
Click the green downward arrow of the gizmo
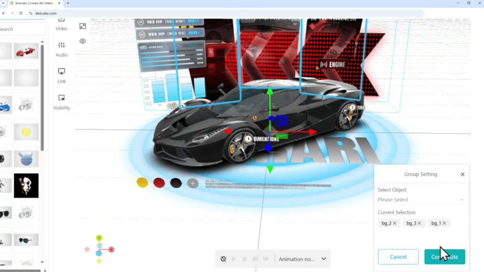(x=270, y=169)
